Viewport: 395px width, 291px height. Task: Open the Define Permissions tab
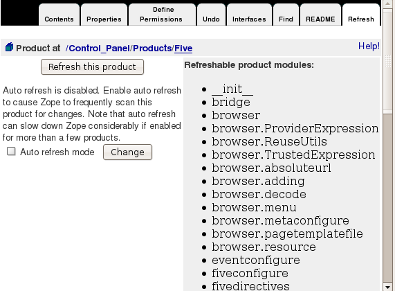(x=162, y=15)
